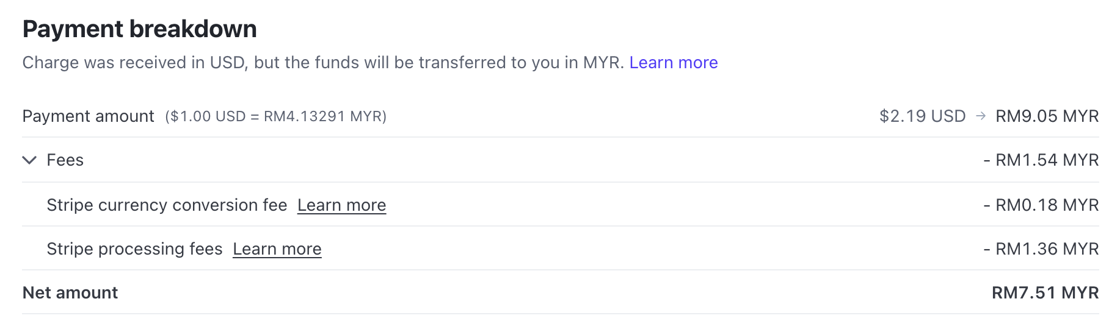Click the $2.19 USD amount

922,116
